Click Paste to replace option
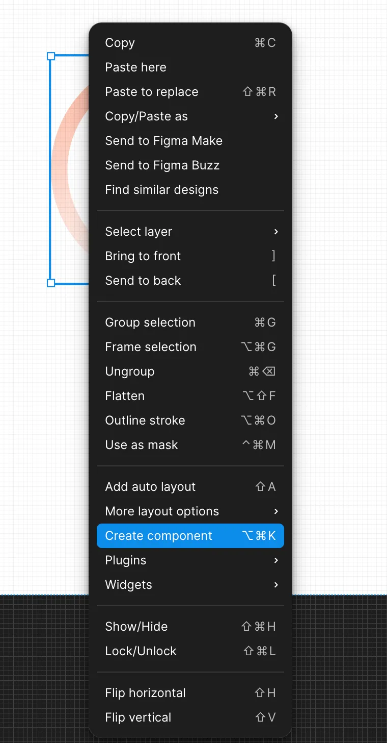This screenshot has width=387, height=743. tap(190, 92)
